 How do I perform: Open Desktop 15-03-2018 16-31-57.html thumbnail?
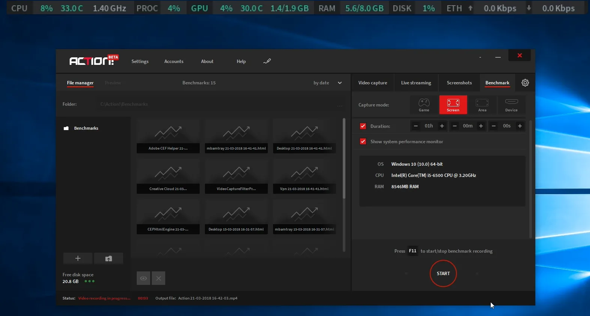[236, 217]
